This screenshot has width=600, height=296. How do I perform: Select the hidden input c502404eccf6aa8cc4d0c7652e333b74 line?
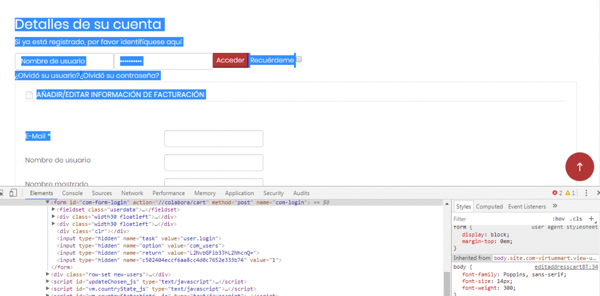pyautogui.click(x=169, y=260)
